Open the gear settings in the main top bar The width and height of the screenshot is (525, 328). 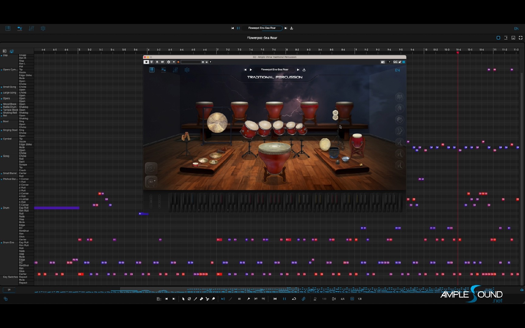(x=43, y=28)
